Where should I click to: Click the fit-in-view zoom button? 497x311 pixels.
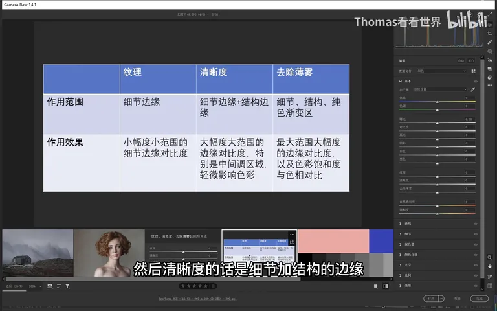pyautogui.click(x=14, y=286)
